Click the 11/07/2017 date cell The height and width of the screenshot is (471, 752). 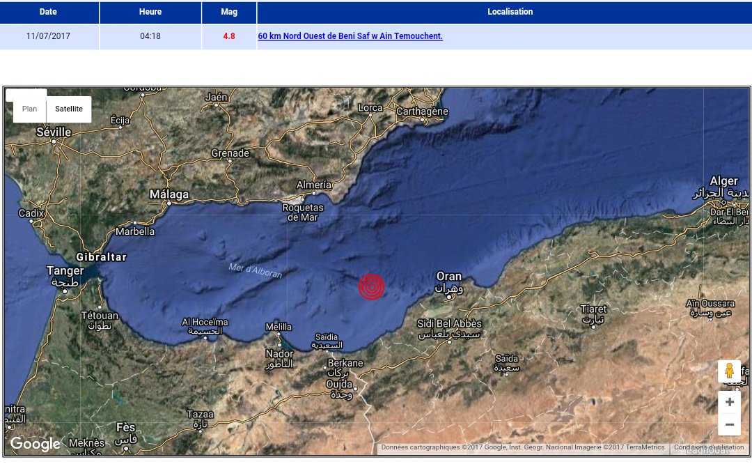pos(48,36)
